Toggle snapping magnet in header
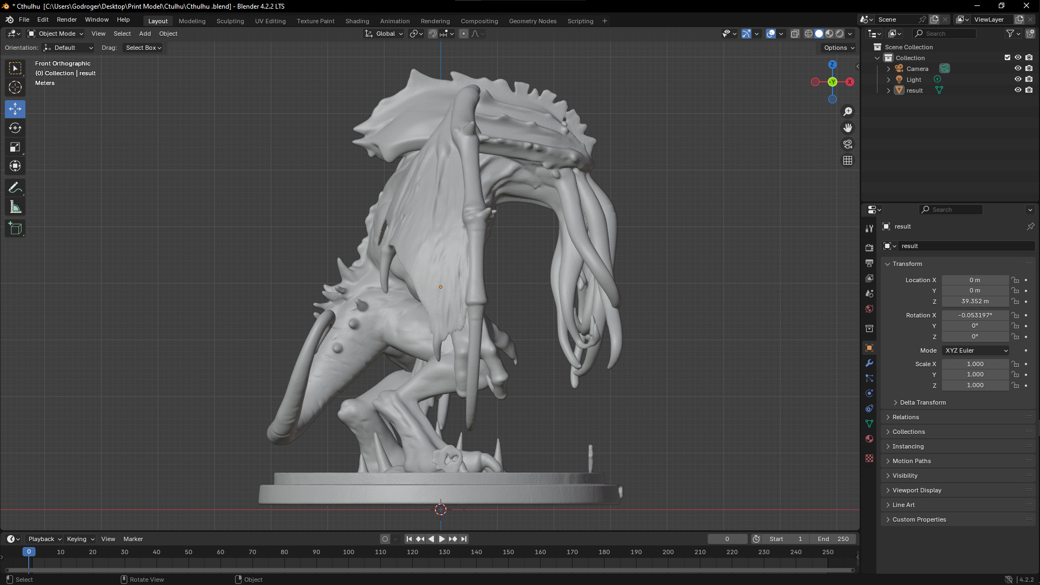Screen dimensions: 1040x585 (433, 34)
